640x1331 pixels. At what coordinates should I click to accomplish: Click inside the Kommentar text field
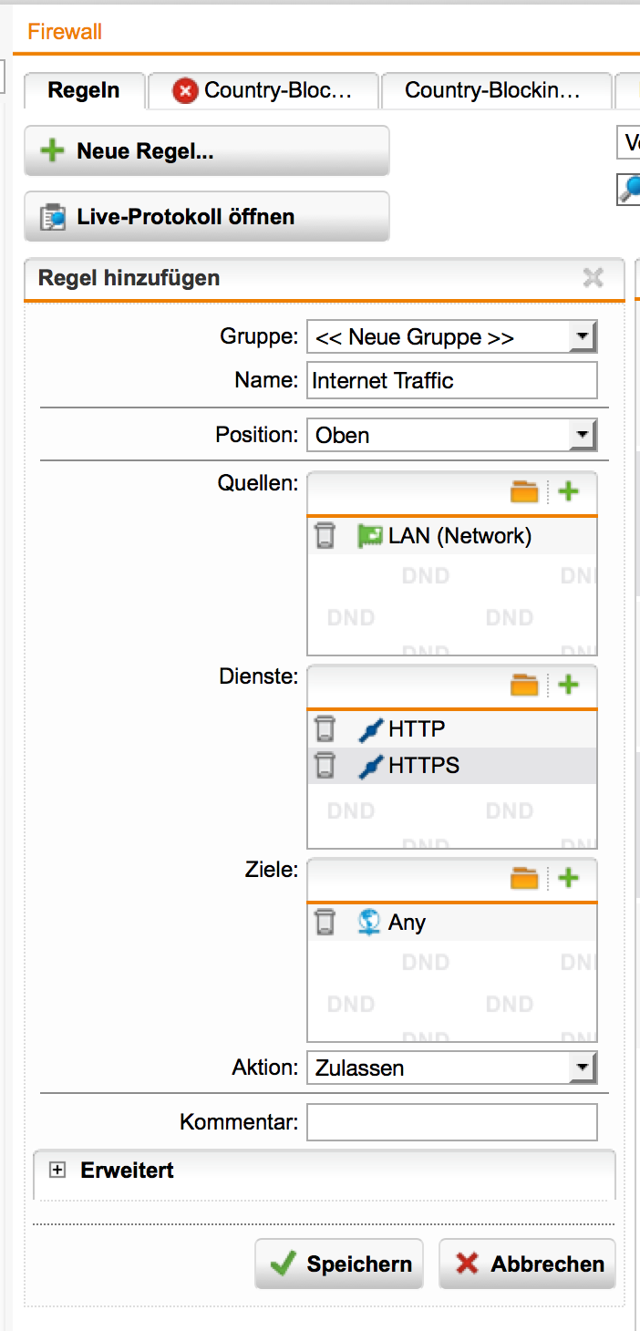coord(451,1121)
